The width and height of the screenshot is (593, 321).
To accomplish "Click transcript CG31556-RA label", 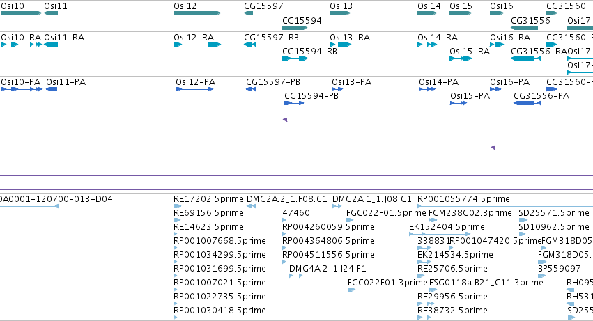I will (x=539, y=52).
